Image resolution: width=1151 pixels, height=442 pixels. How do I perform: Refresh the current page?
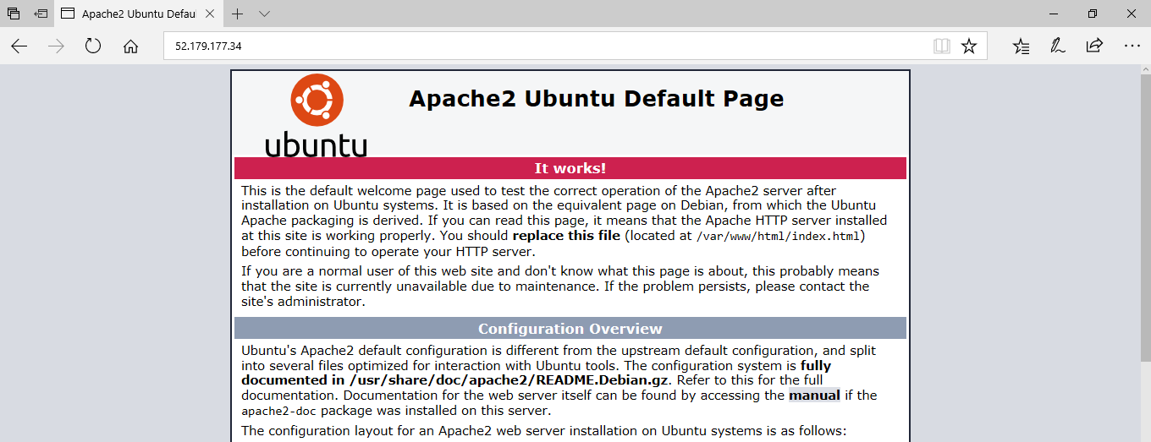93,46
